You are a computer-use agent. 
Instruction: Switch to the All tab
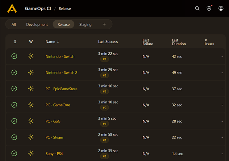13,24
